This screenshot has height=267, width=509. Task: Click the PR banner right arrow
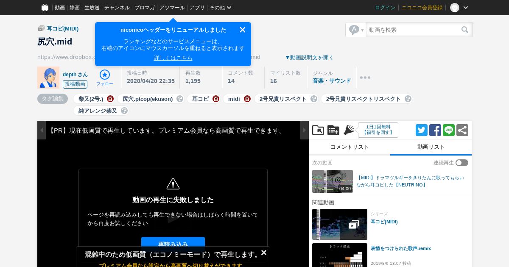pyautogui.click(x=305, y=130)
